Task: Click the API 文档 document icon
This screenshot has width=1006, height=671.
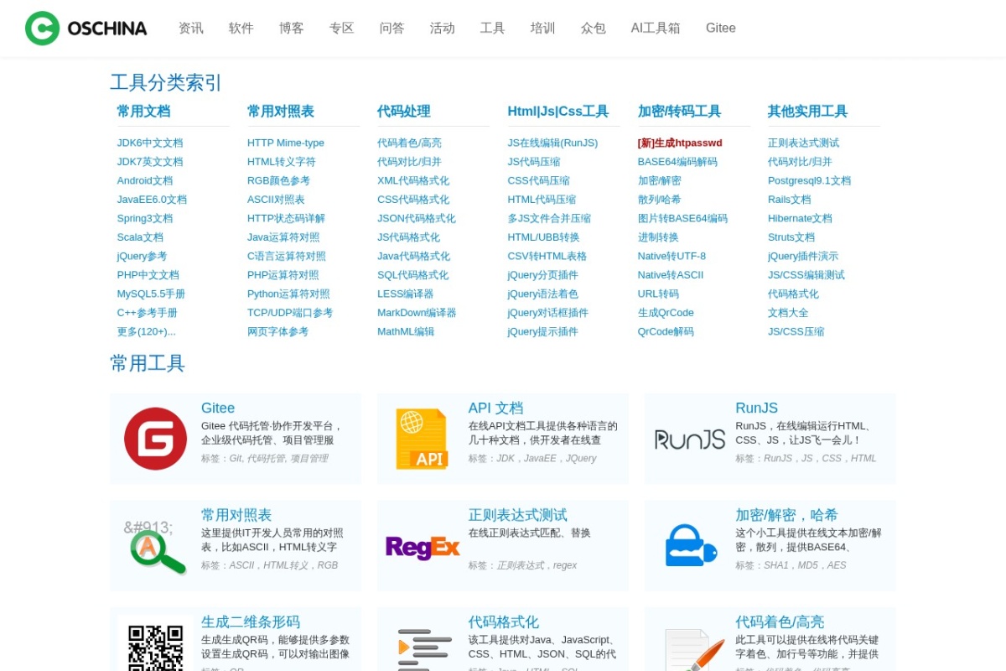Action: pos(423,436)
